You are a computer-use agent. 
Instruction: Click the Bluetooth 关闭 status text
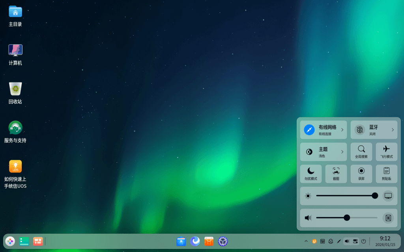(372, 134)
